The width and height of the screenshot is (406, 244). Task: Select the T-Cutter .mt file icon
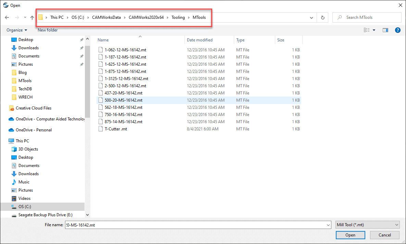coord(100,129)
